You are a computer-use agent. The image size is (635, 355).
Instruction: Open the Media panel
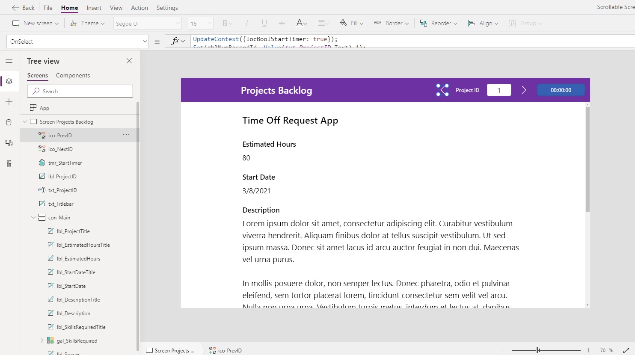coord(9,143)
